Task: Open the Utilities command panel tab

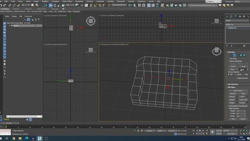Action: [248, 16]
